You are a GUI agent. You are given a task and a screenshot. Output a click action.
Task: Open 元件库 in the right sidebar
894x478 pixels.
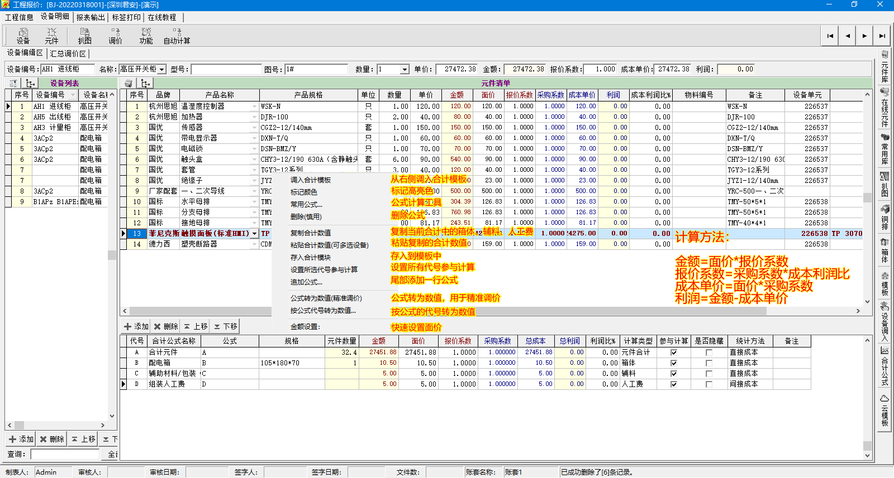(x=885, y=67)
